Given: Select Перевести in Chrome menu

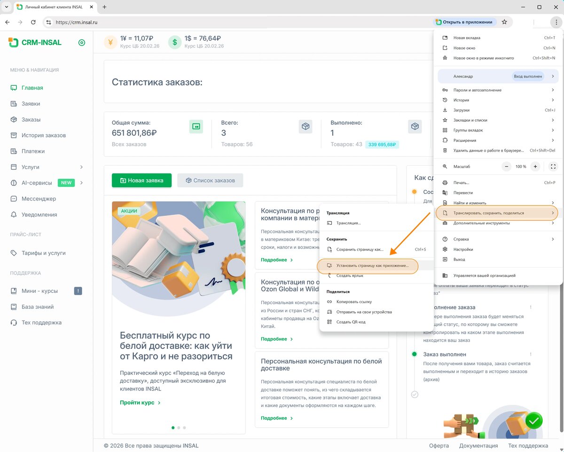Looking at the screenshot, I should 498,193.
